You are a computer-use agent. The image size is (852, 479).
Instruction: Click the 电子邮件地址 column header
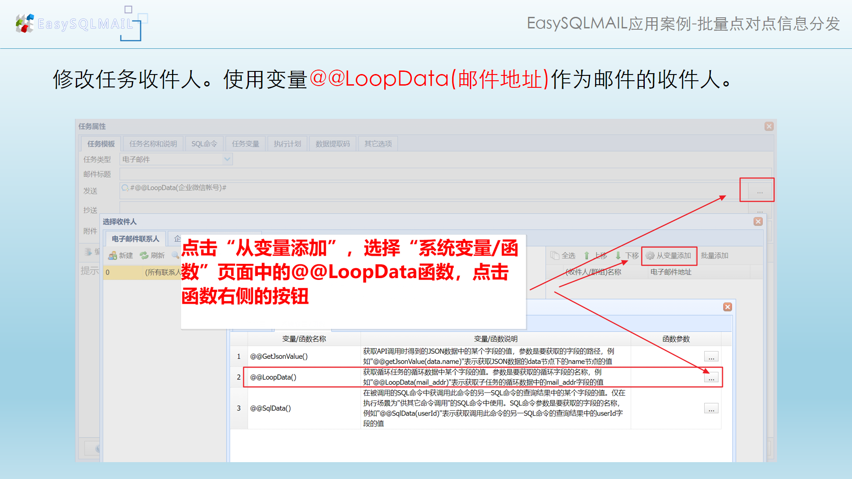699,272
